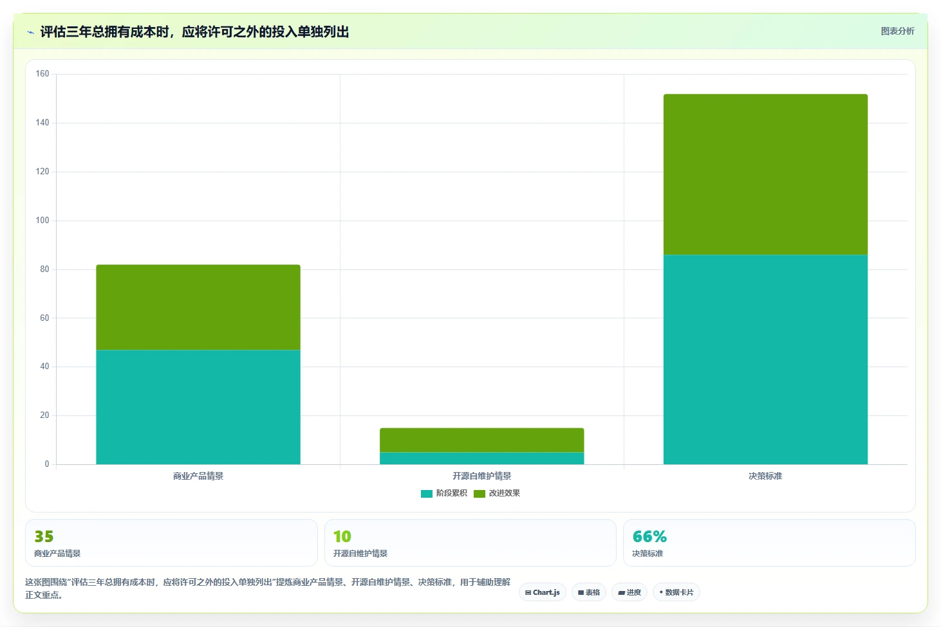The image size is (941, 627).
Task: Click the 120 y-axis tick label
Action: point(42,172)
